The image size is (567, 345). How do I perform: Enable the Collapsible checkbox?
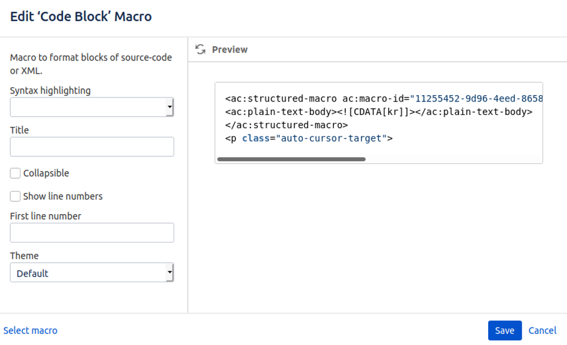(x=15, y=173)
